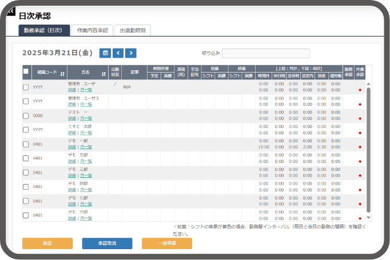Click the 絞り込み filter input field
This screenshot has height=260, width=390.
(266, 54)
